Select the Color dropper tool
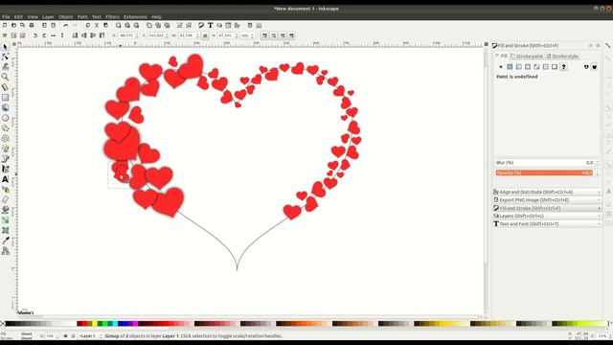 (x=5, y=241)
